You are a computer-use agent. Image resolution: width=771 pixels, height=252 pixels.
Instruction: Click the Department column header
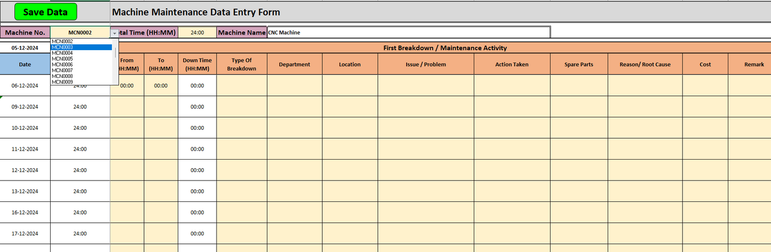[x=295, y=64]
